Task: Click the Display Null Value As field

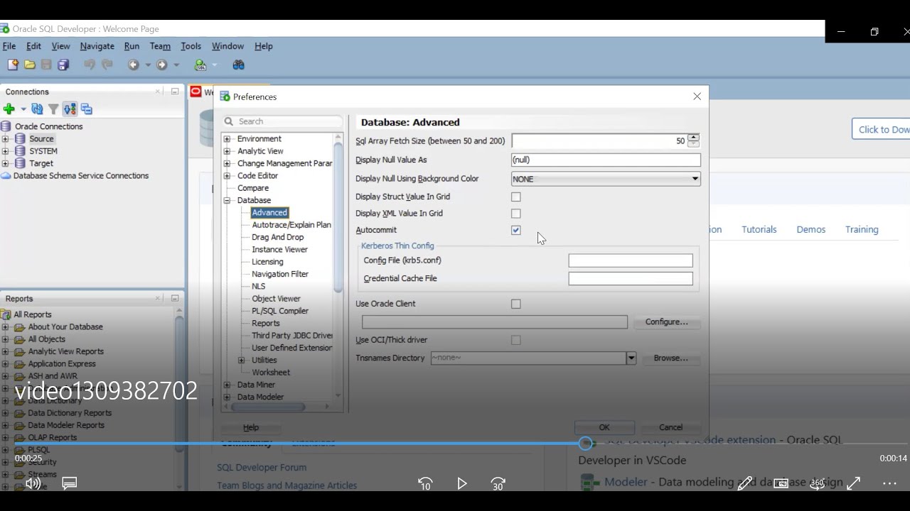Action: 606,160
